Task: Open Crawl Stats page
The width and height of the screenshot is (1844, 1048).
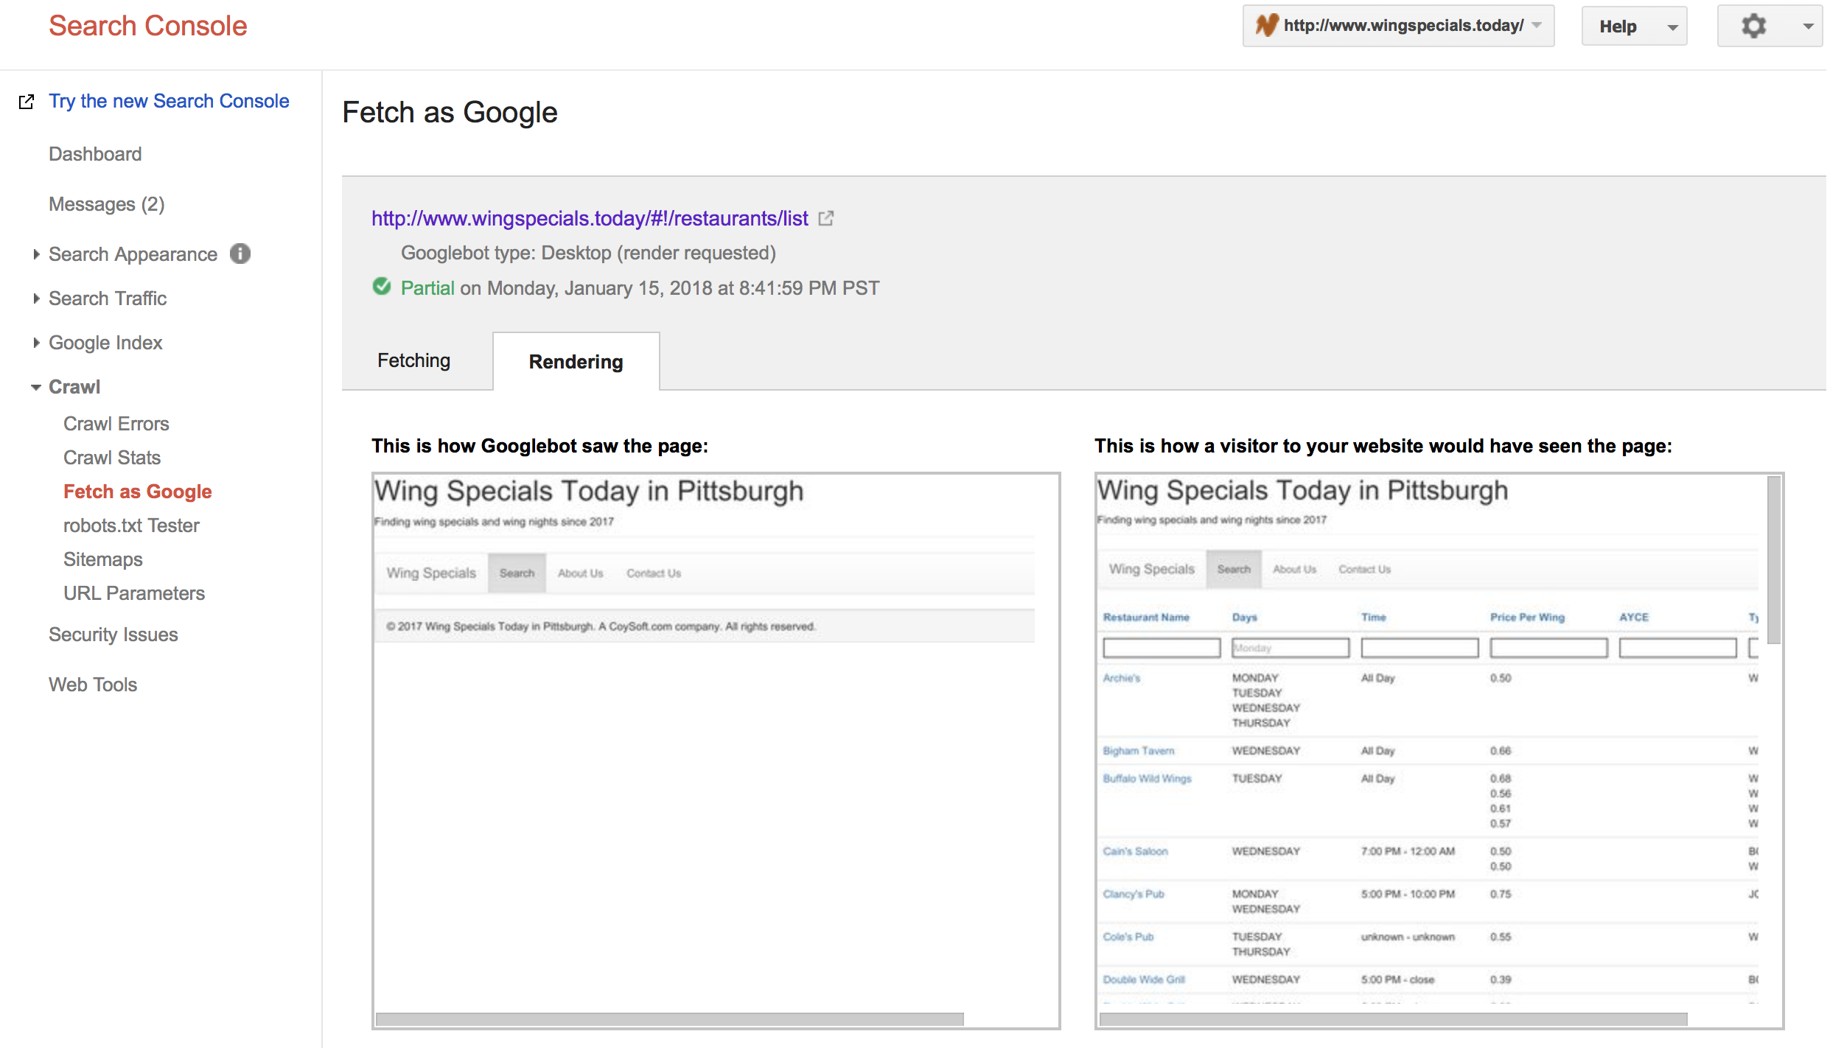Action: (x=112, y=458)
